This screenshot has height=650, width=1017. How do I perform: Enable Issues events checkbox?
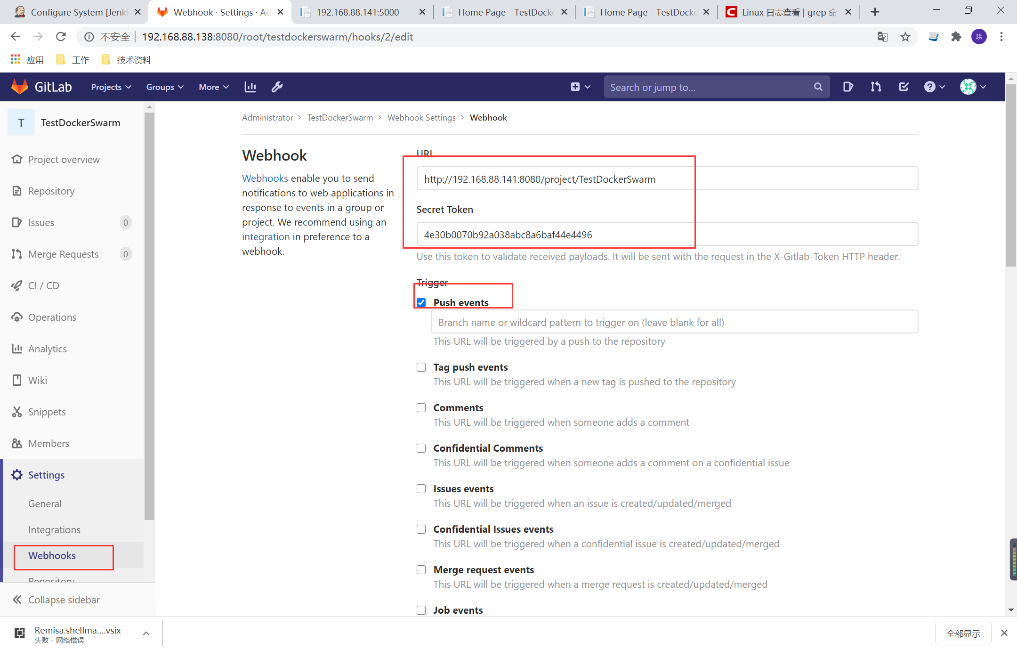coord(421,488)
